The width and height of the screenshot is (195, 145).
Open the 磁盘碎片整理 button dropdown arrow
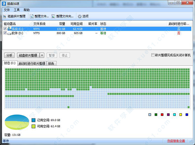click(x=42, y=55)
